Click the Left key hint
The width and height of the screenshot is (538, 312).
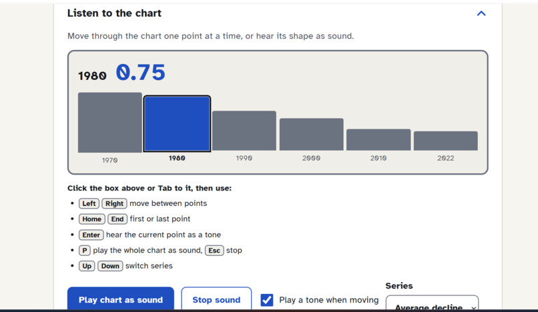(89, 203)
